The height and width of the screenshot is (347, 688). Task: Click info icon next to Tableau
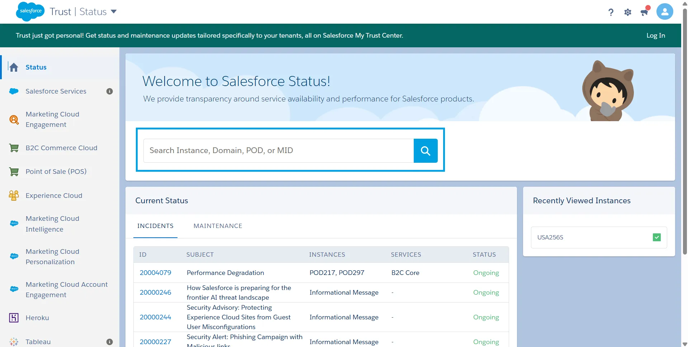tap(110, 342)
